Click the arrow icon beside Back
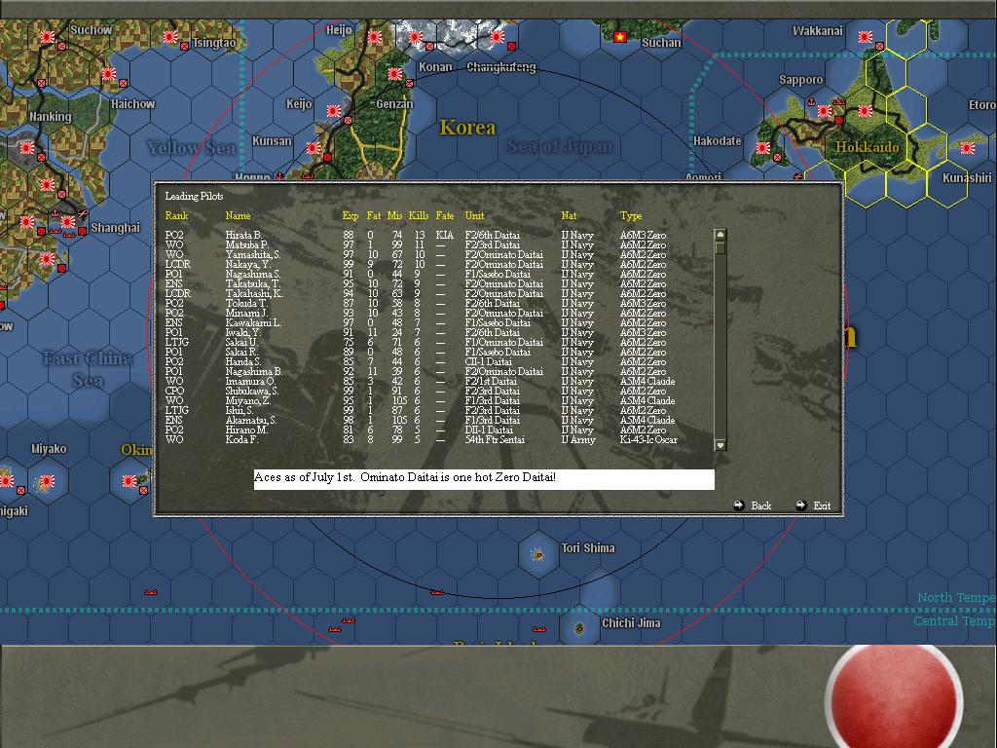The height and width of the screenshot is (748, 997). 740,505
